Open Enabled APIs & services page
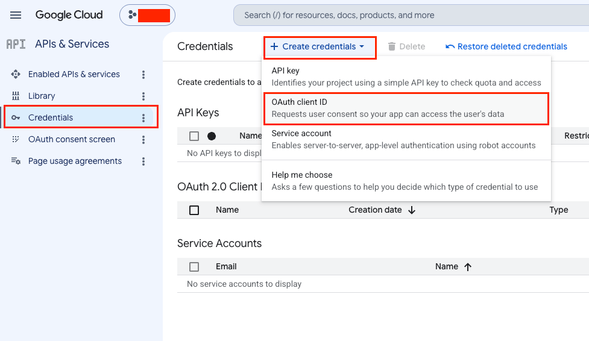This screenshot has height=341, width=589. tap(74, 74)
